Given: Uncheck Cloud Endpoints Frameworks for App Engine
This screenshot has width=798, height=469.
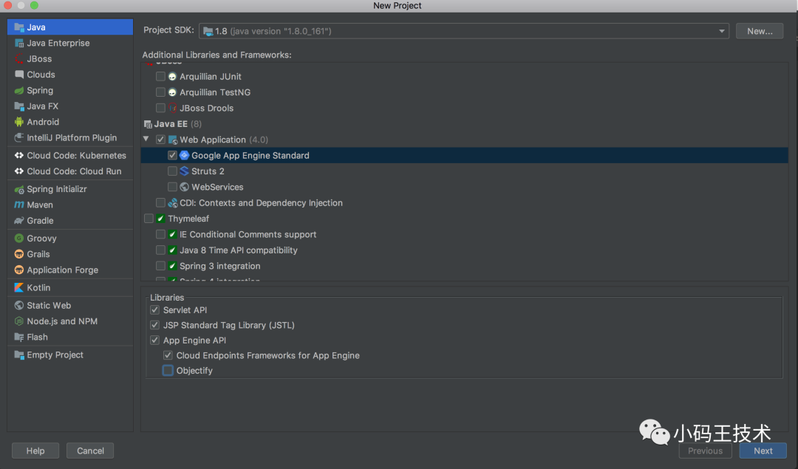Looking at the screenshot, I should coord(168,355).
